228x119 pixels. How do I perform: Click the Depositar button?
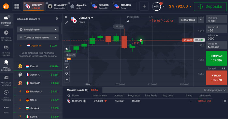point(210,6)
